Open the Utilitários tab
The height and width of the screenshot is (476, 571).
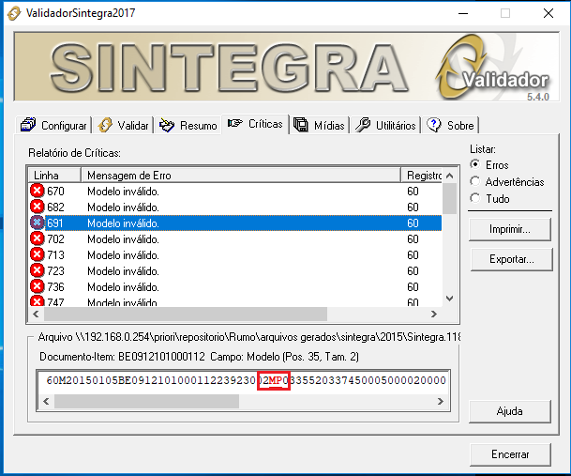[385, 126]
